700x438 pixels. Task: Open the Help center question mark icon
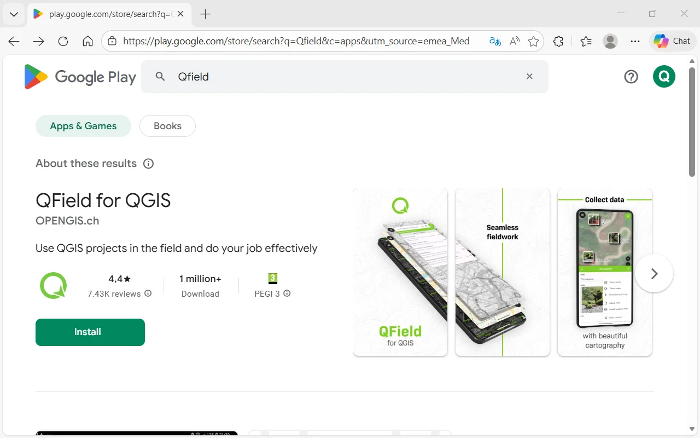631,77
